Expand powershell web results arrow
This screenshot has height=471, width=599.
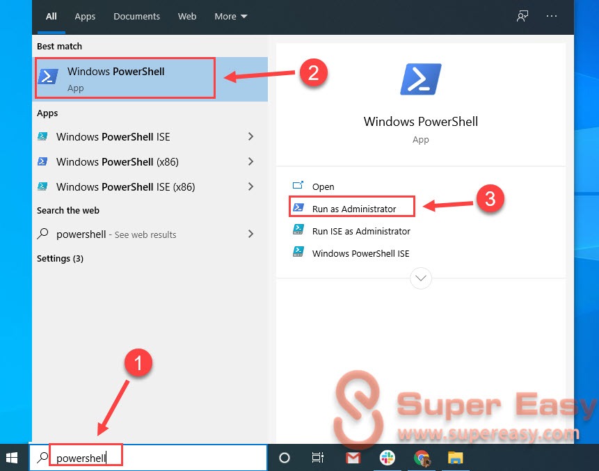tap(250, 234)
